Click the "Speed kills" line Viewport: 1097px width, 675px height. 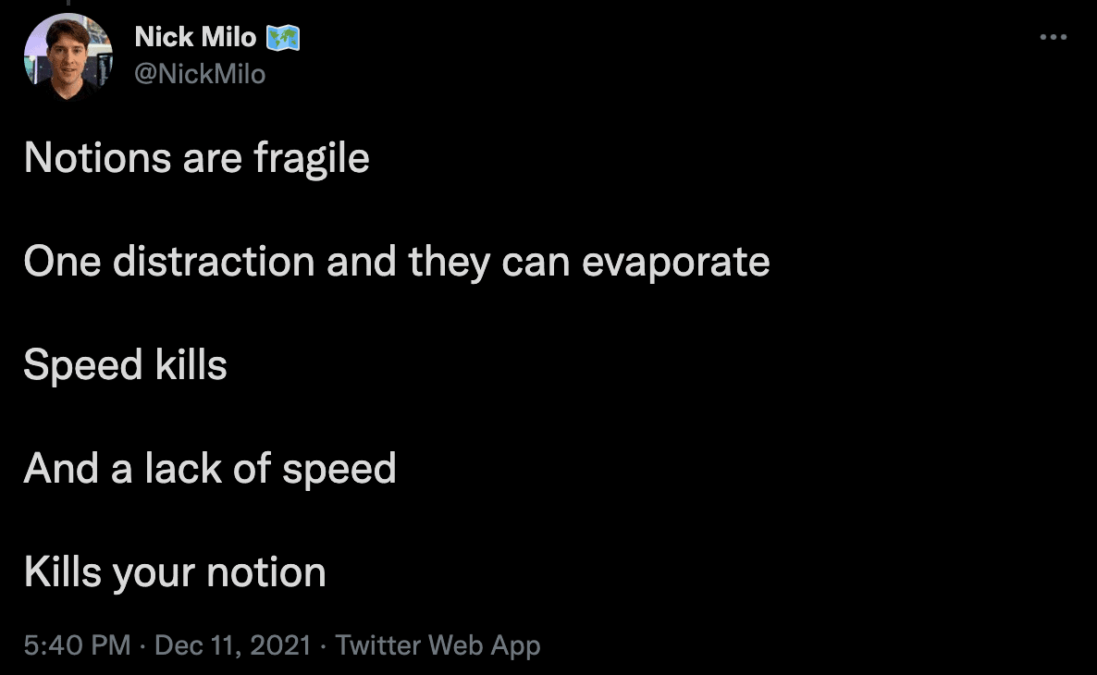[125, 365]
